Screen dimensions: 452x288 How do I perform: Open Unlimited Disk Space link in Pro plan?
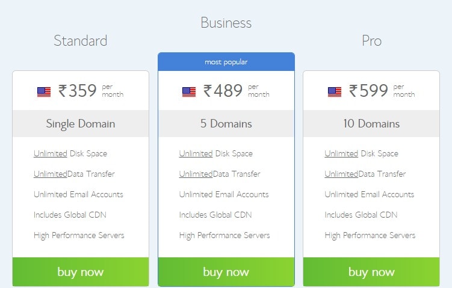pos(341,153)
